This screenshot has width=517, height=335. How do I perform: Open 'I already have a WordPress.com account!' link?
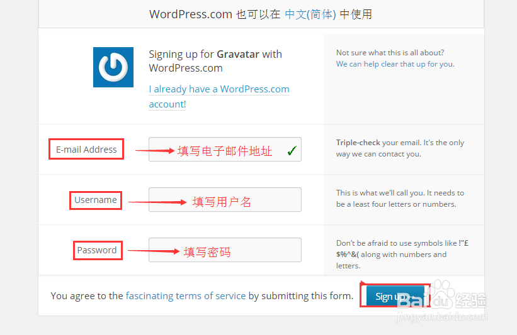pyautogui.click(x=219, y=96)
